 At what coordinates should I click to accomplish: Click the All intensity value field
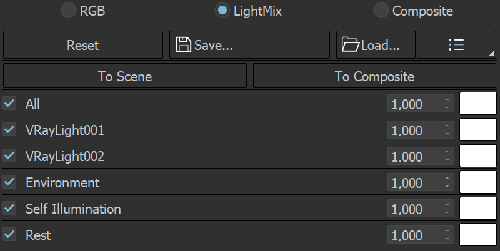413,104
